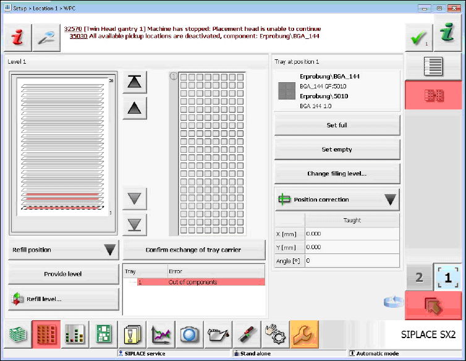Viewport: 466px width, 361px height.
Task: Click the Set full button
Action: (337, 125)
